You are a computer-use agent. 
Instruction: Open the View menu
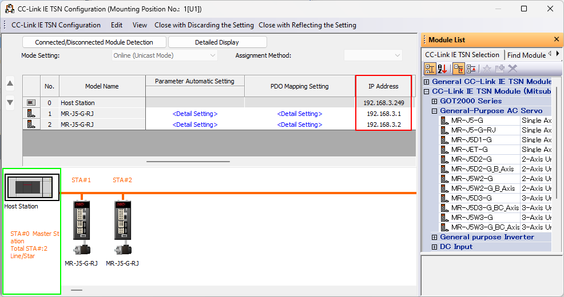point(140,25)
